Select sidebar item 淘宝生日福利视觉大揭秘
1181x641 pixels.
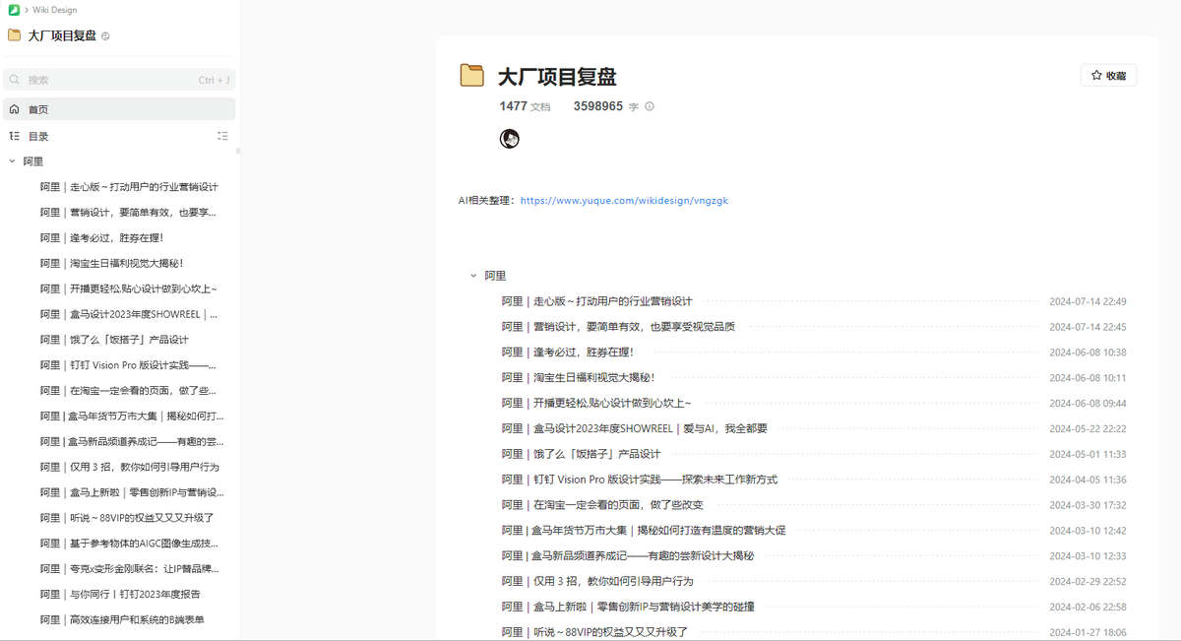(112, 264)
